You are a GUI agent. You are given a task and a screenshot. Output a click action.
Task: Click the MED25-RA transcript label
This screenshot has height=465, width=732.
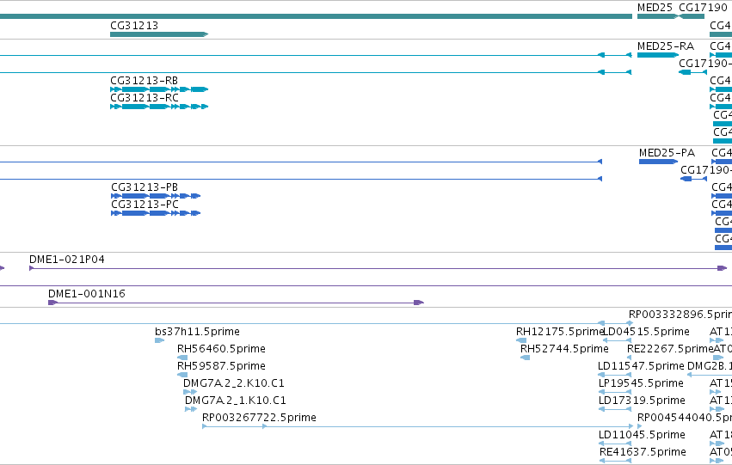(665, 46)
